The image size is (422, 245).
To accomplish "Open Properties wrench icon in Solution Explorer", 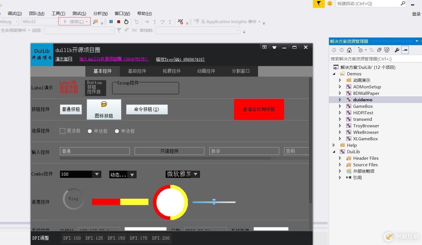I will point(397,50).
